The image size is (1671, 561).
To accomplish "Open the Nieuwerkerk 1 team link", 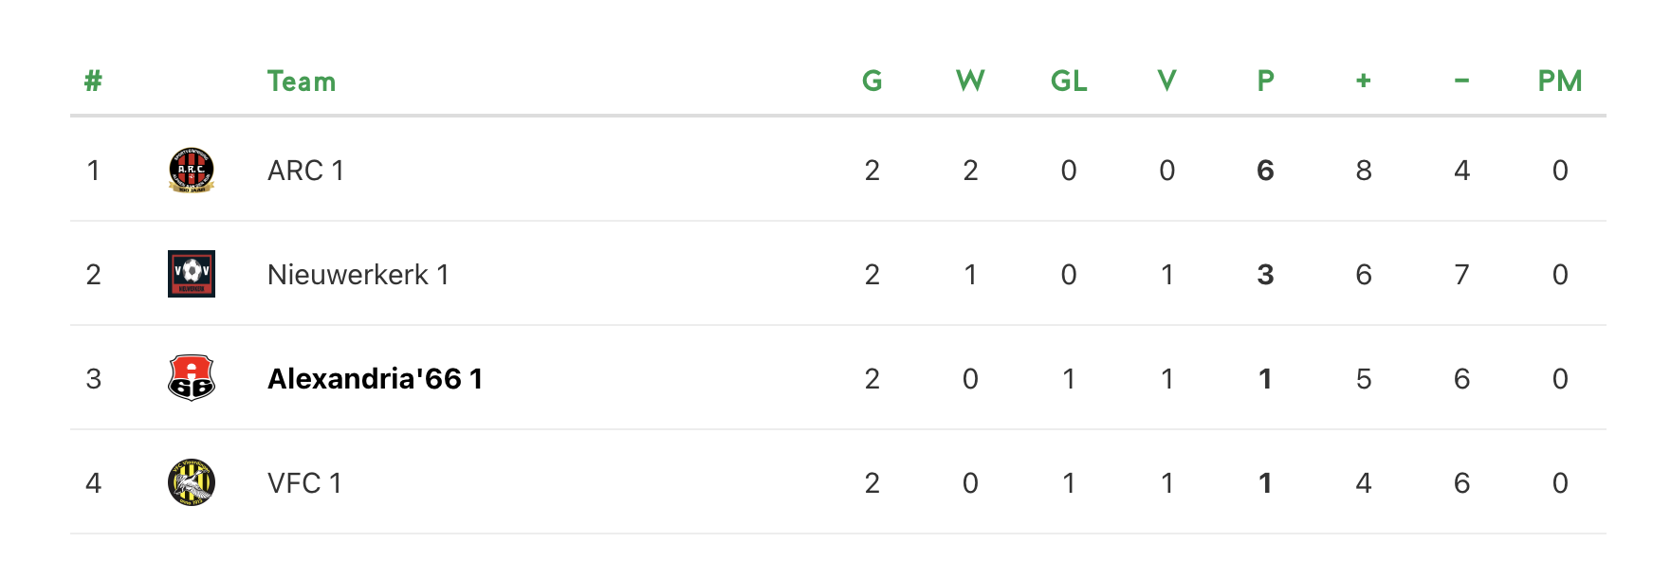I will pyautogui.click(x=358, y=275).
